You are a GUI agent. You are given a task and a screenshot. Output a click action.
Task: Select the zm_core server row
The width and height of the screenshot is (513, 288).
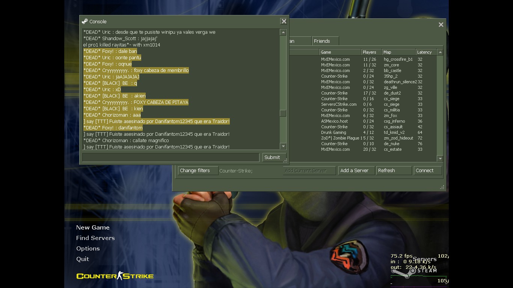click(x=362, y=65)
